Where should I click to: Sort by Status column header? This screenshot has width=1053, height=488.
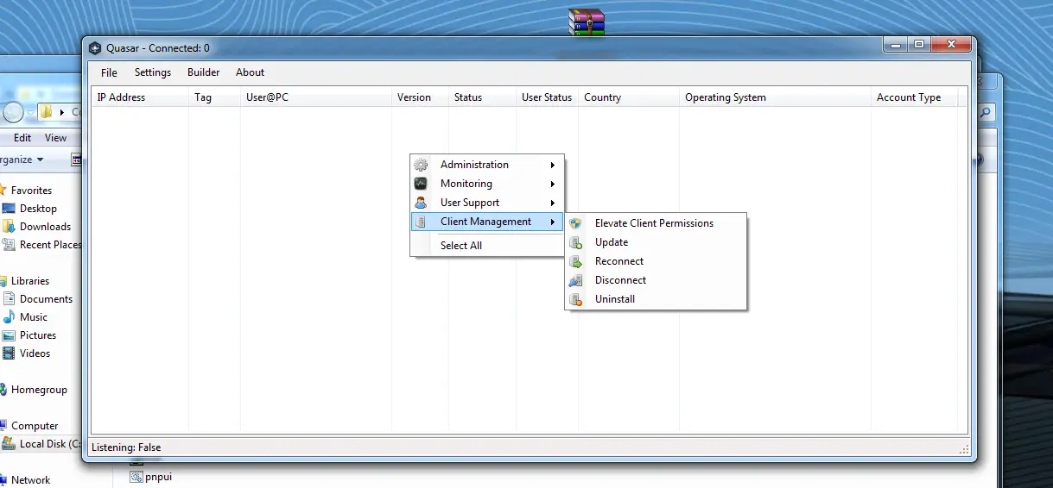pyautogui.click(x=482, y=97)
